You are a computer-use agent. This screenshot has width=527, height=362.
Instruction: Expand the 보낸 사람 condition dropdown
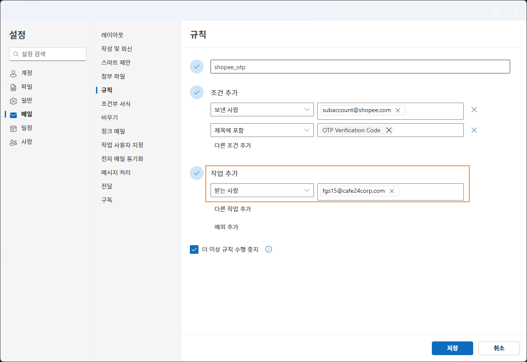262,110
